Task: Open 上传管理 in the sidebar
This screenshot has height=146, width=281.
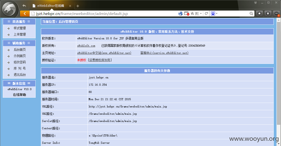Action: pyautogui.click(x=20, y=34)
